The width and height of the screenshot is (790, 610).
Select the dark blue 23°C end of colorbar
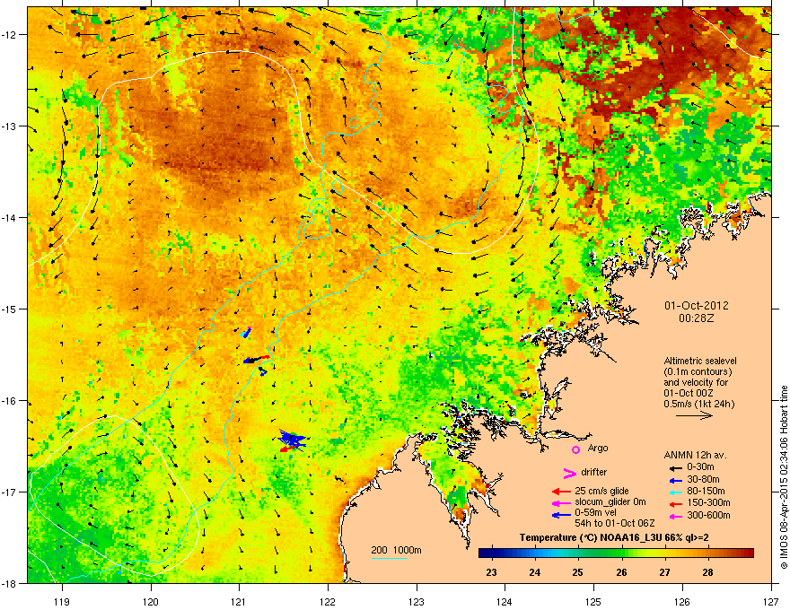point(484,553)
